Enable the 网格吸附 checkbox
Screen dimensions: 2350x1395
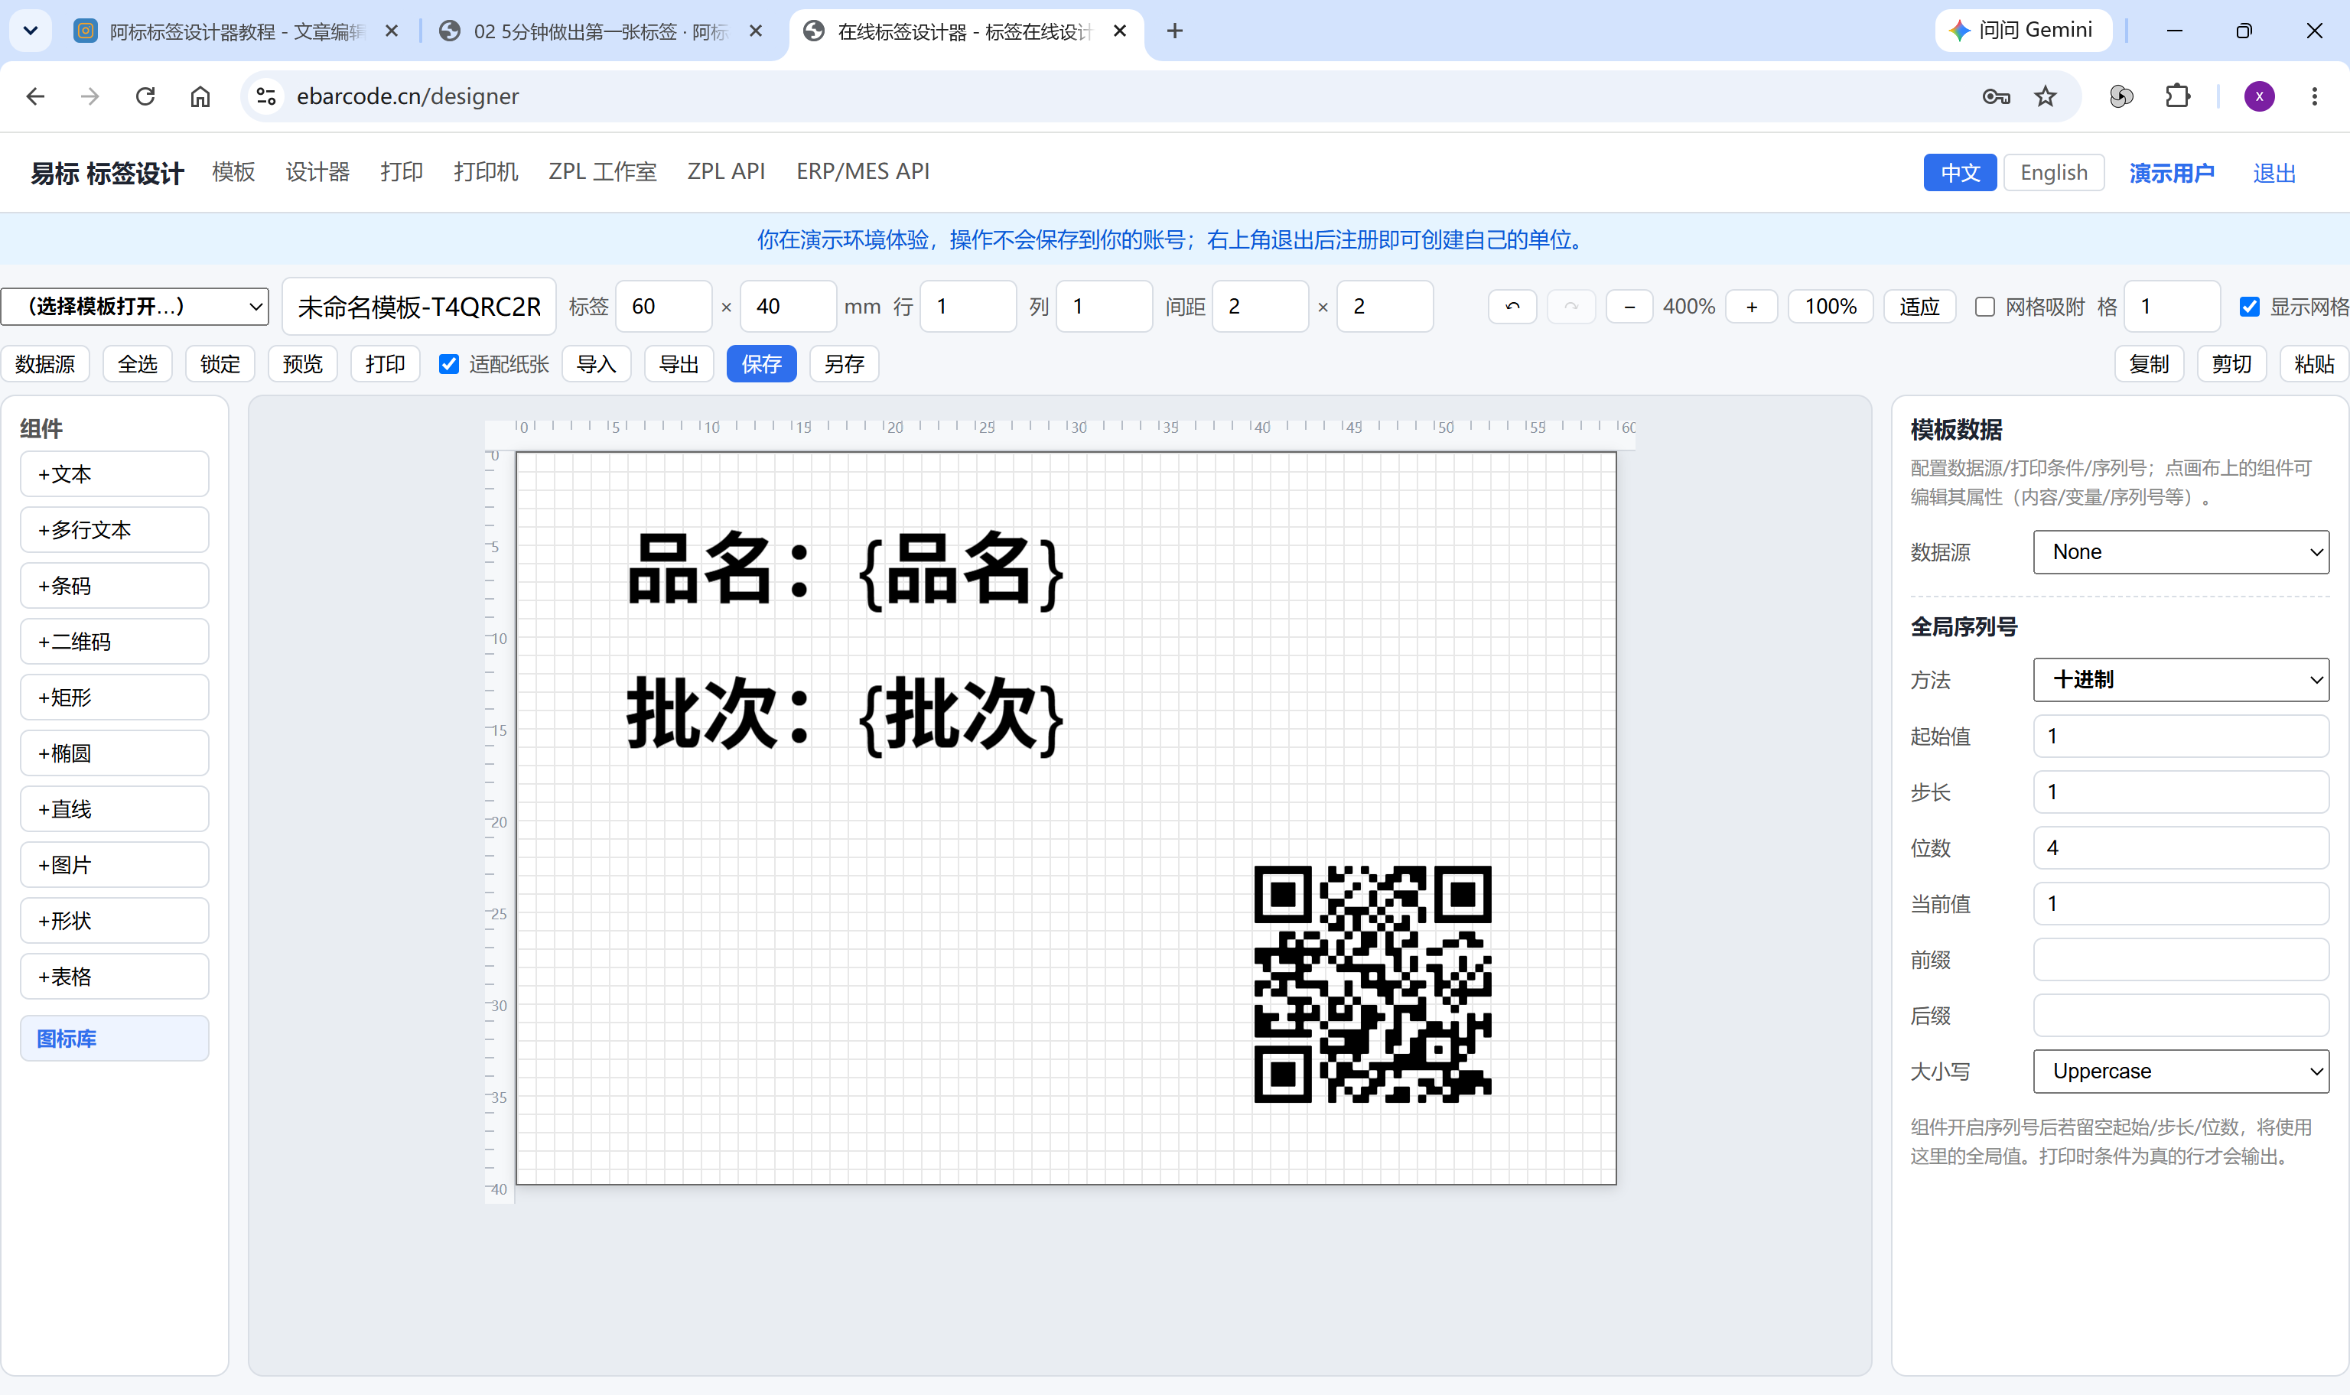(1984, 307)
